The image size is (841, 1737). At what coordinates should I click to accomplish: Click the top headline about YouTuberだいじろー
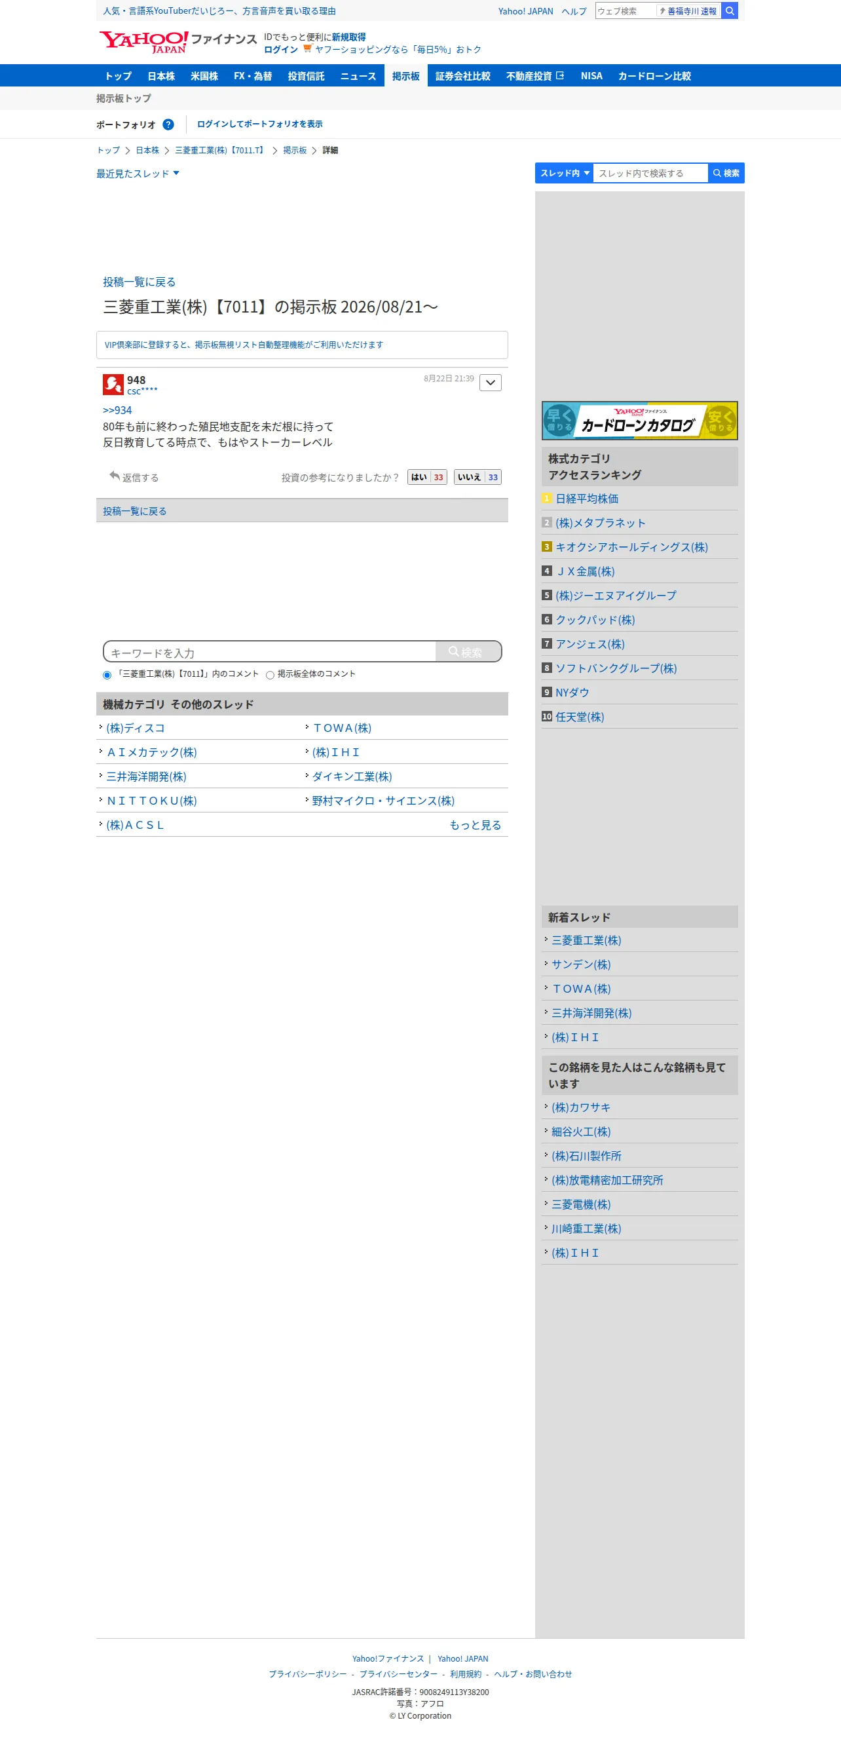219,10
